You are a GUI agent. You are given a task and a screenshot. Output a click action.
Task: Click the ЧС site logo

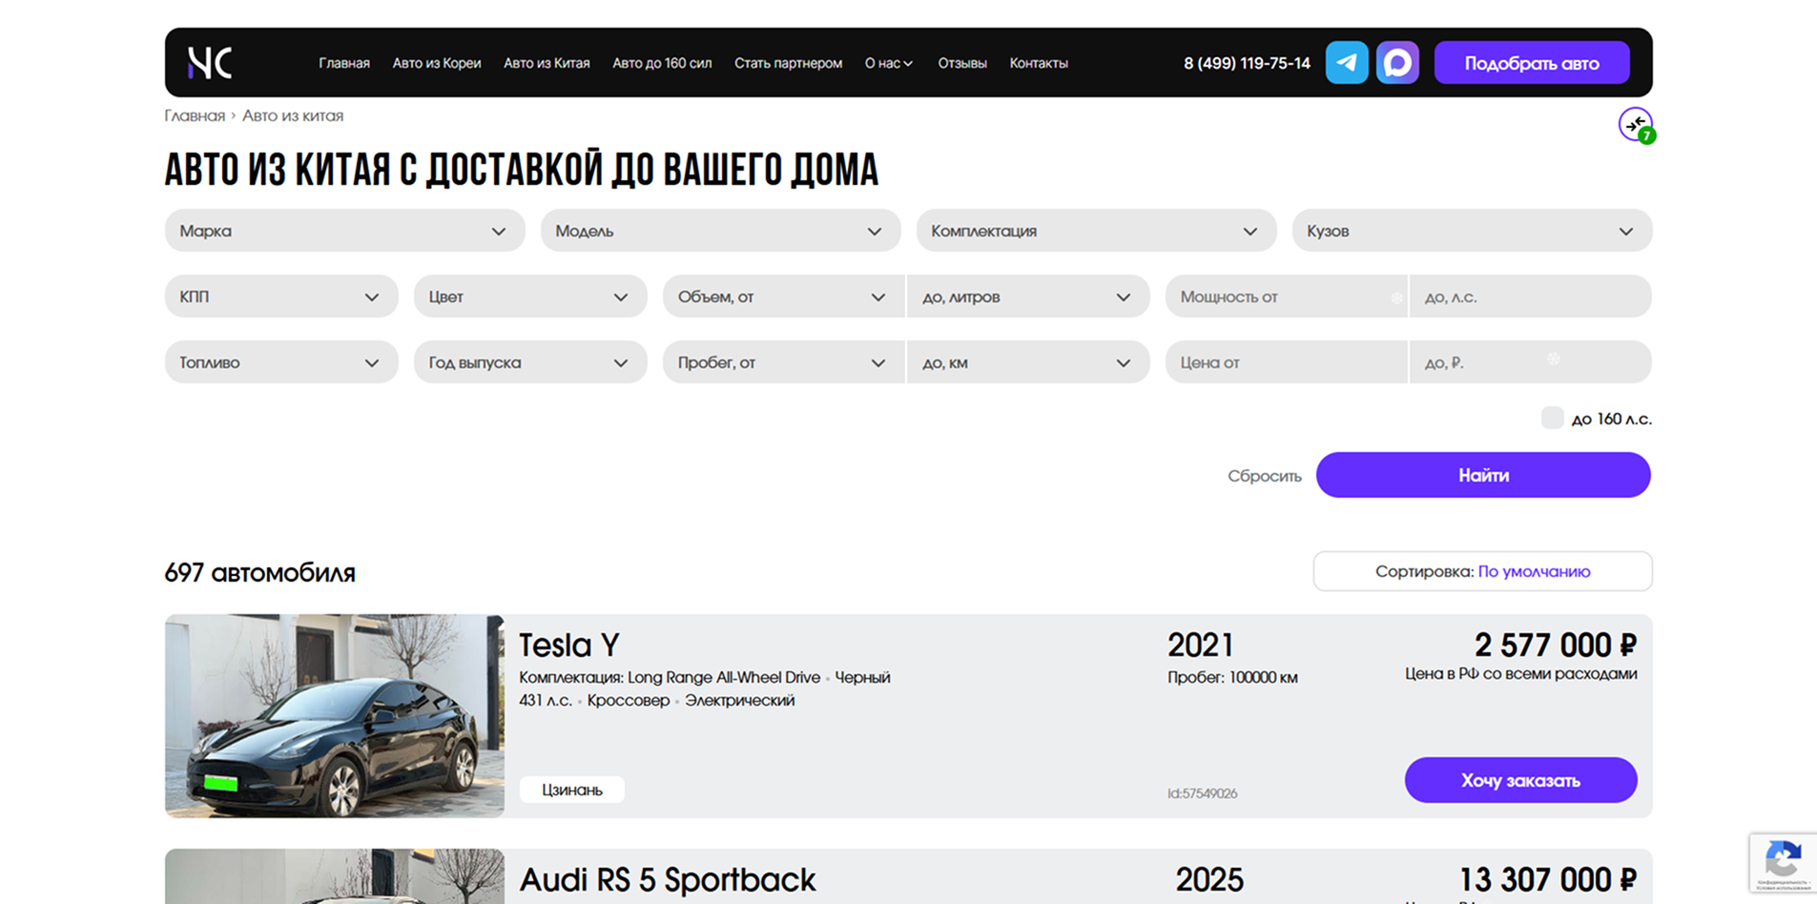[x=208, y=62]
